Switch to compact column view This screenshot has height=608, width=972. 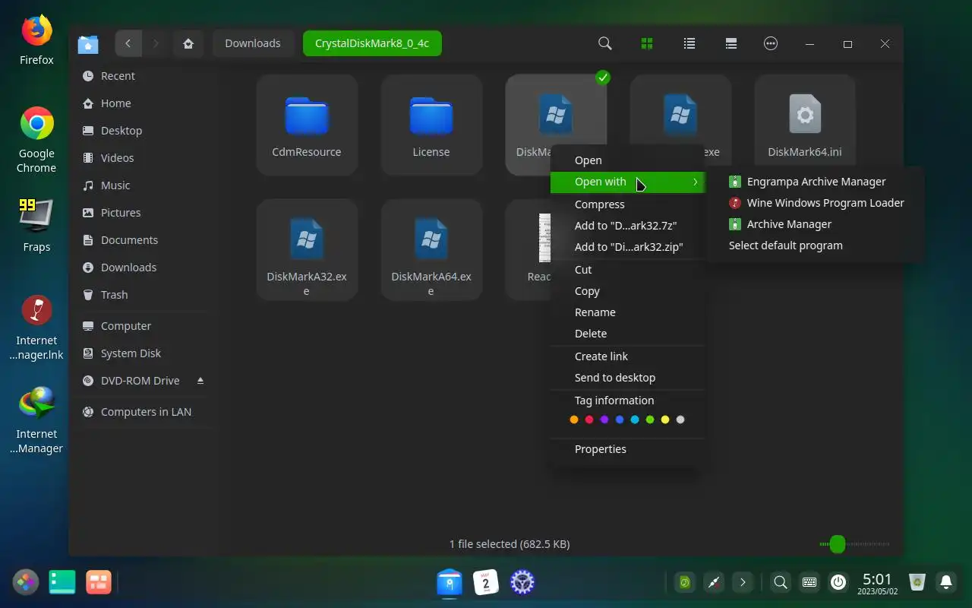(731, 43)
